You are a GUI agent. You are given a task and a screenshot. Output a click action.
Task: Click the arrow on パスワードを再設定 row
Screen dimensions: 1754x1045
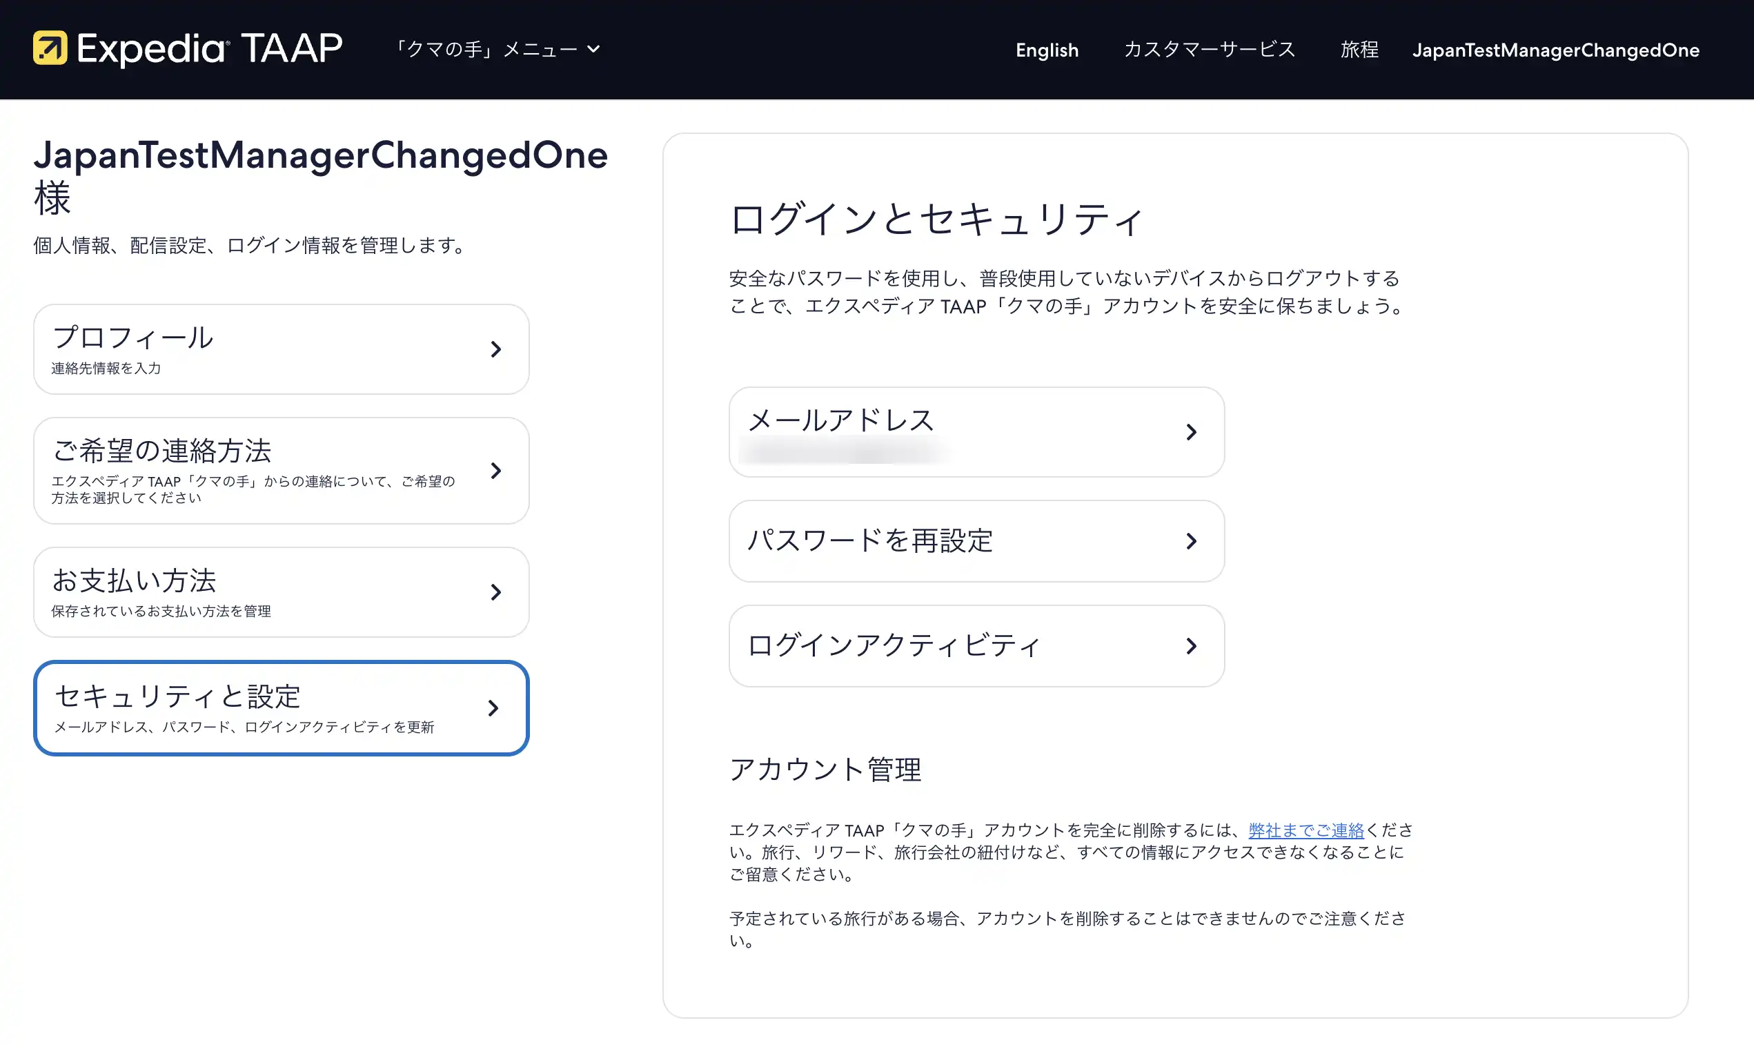[1191, 541]
